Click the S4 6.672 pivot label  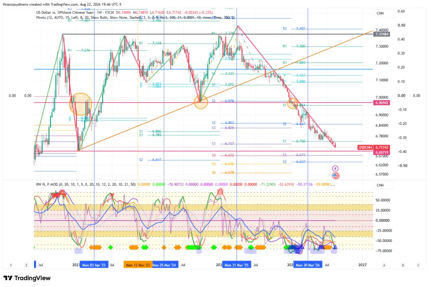click(x=223, y=155)
